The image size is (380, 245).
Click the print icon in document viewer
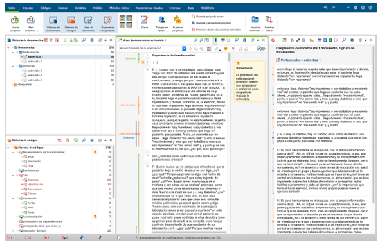pos(222,40)
